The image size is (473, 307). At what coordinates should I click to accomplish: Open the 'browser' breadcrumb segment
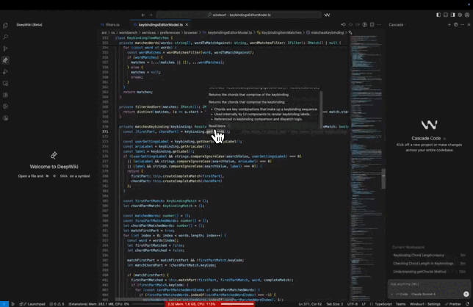[191, 32]
